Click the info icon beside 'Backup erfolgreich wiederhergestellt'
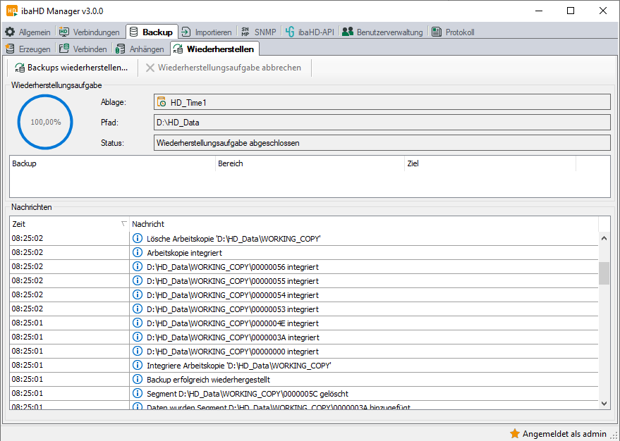Screen dimensions: 620x441 tap(138, 380)
